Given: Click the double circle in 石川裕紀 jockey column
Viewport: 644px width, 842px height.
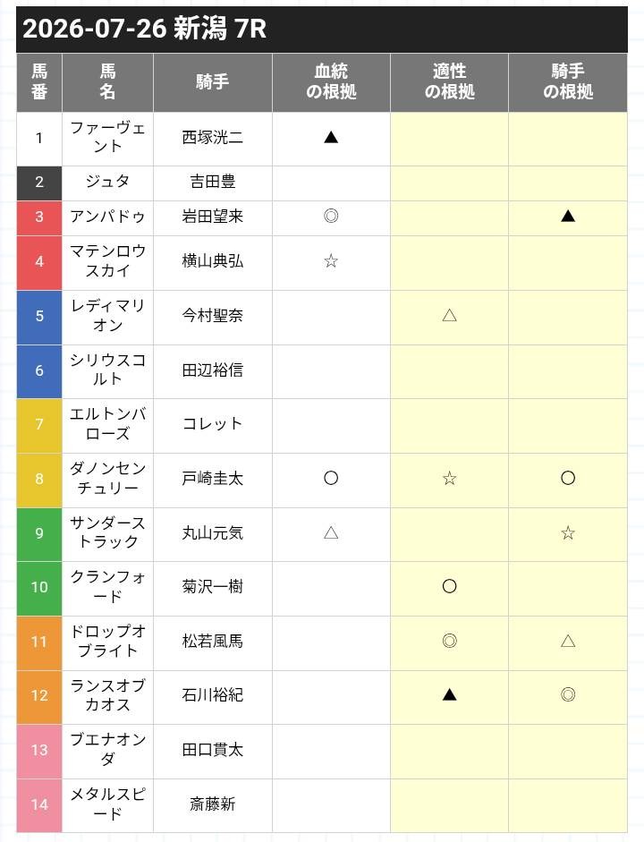Looking at the screenshot, I should point(568,695).
